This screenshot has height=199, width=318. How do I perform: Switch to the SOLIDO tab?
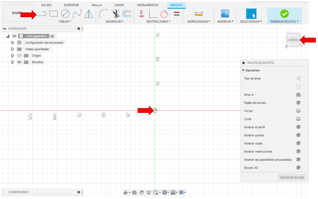(46, 5)
